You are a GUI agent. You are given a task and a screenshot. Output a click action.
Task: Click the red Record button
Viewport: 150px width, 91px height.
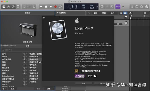click(x=55, y=6)
